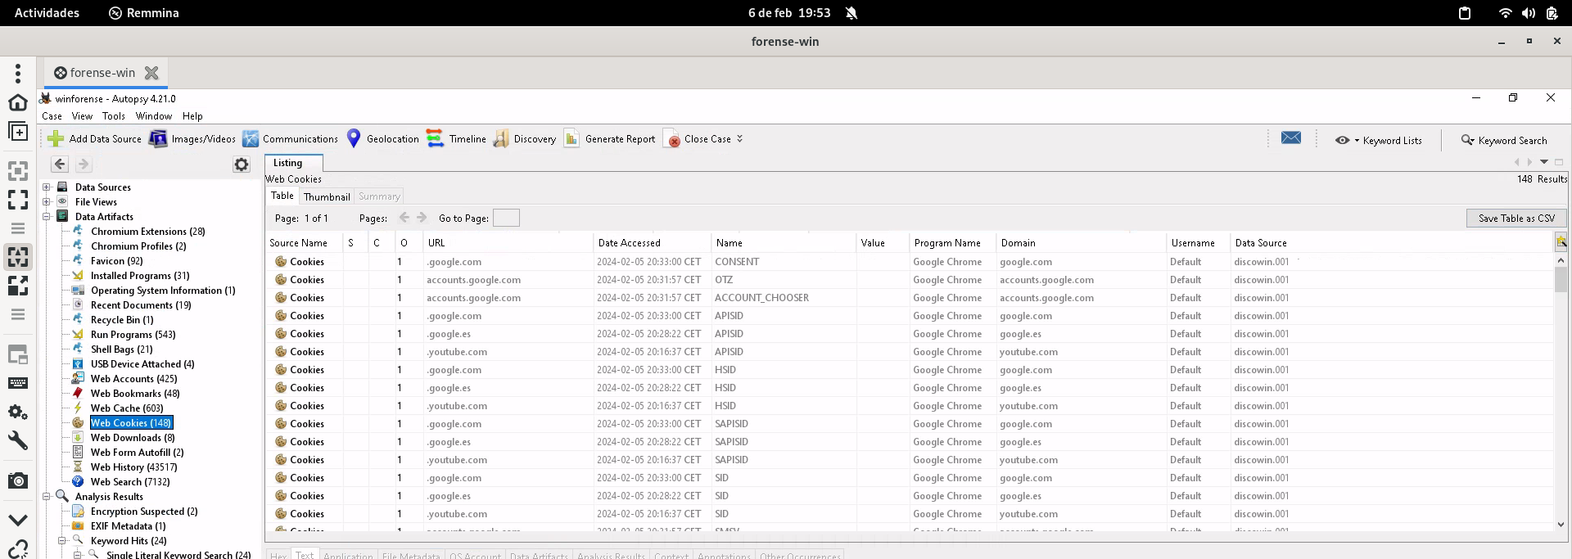1572x559 pixels.
Task: Open the Help menu
Action: [x=192, y=116]
